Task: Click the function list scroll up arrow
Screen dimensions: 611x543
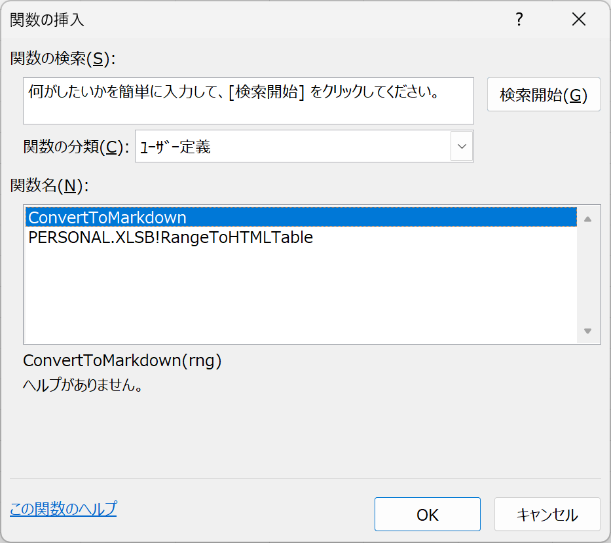Action: (x=588, y=219)
